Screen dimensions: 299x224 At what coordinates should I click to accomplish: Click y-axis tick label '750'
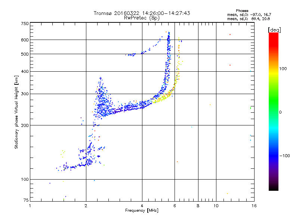(25, 24)
